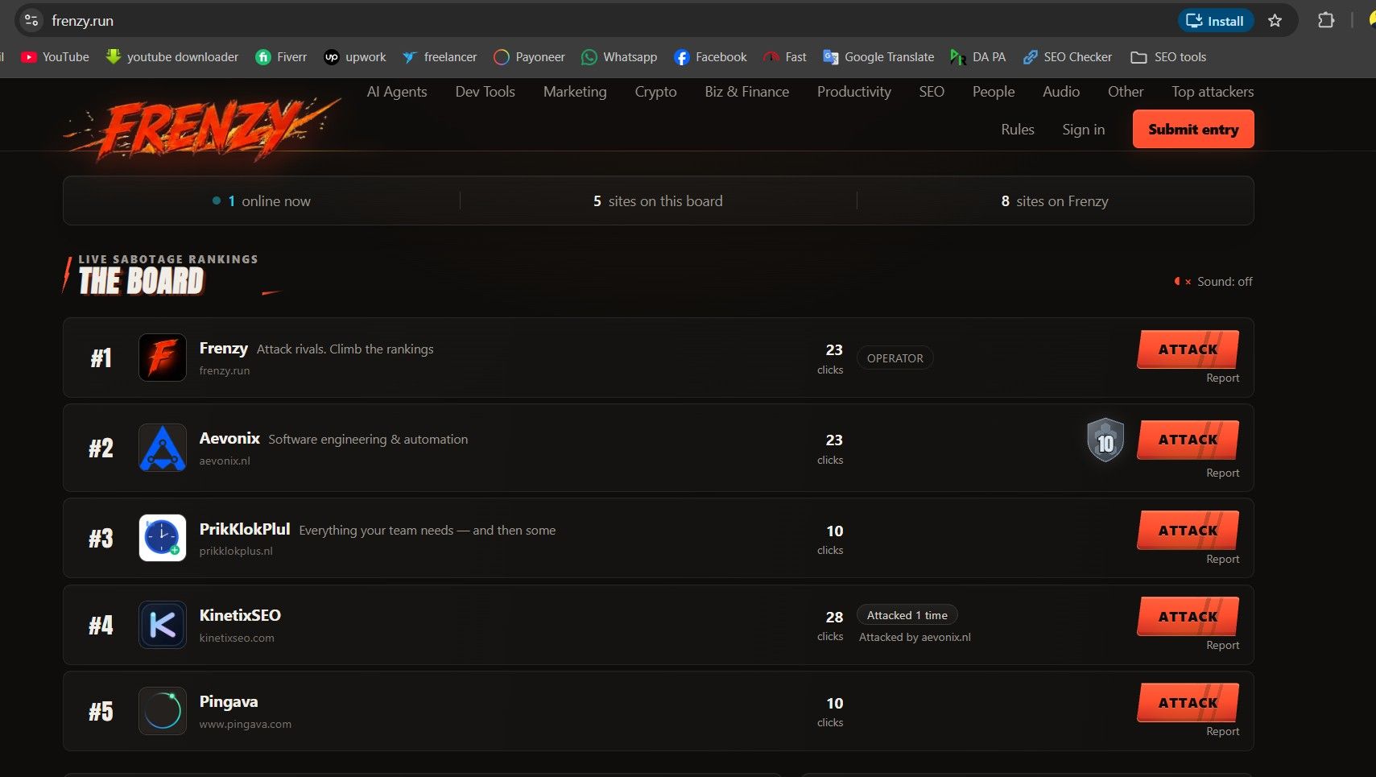Attack the Pingava site
The image size is (1376, 777).
coord(1188,703)
